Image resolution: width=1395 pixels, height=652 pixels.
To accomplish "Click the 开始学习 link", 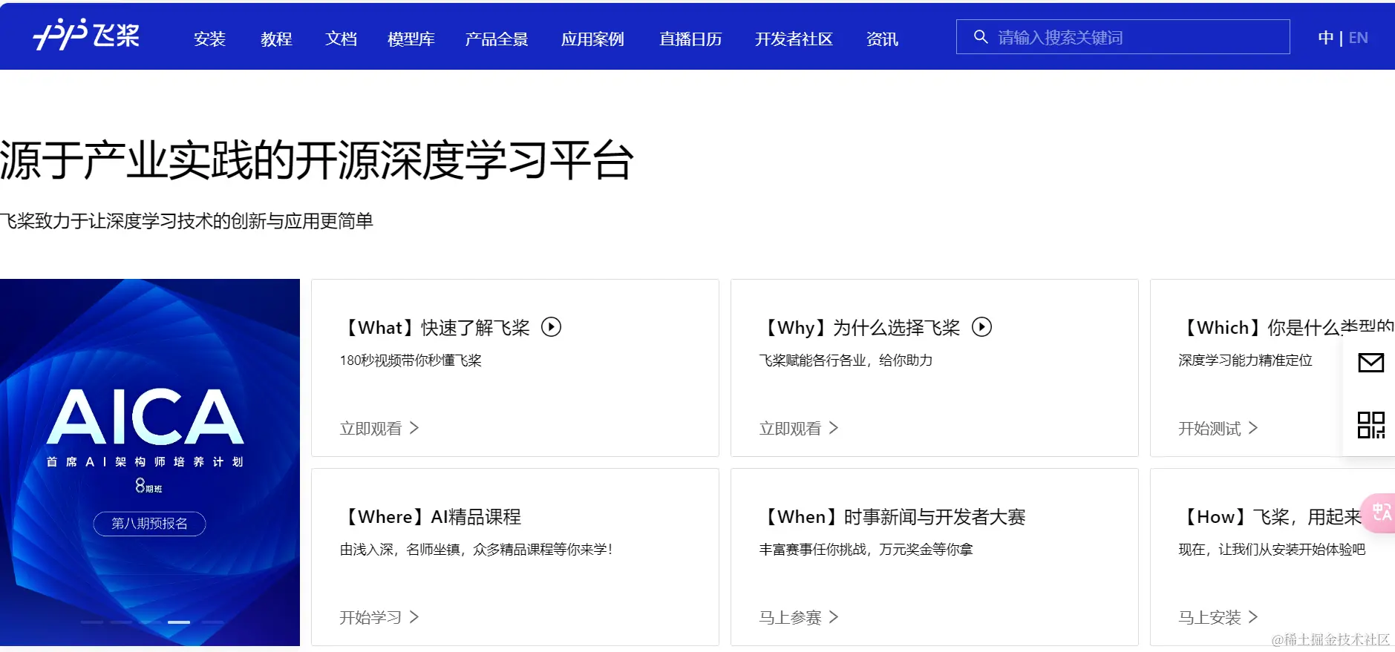I will tap(370, 618).
